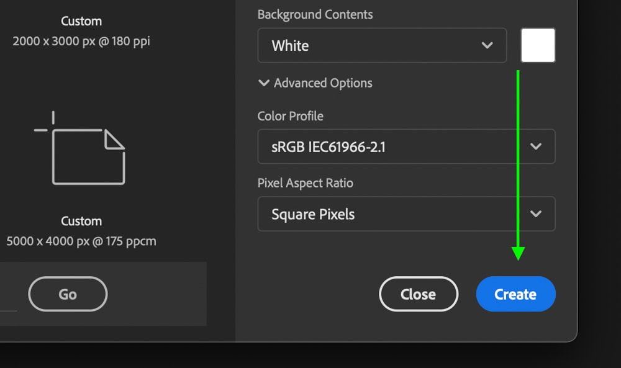
Task: Open the Pixel Aspect Ratio dropdown
Action: coord(406,214)
